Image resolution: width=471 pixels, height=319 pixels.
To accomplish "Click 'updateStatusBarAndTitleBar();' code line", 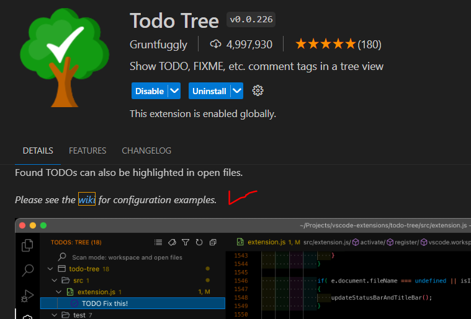I will pyautogui.click(x=382, y=298).
